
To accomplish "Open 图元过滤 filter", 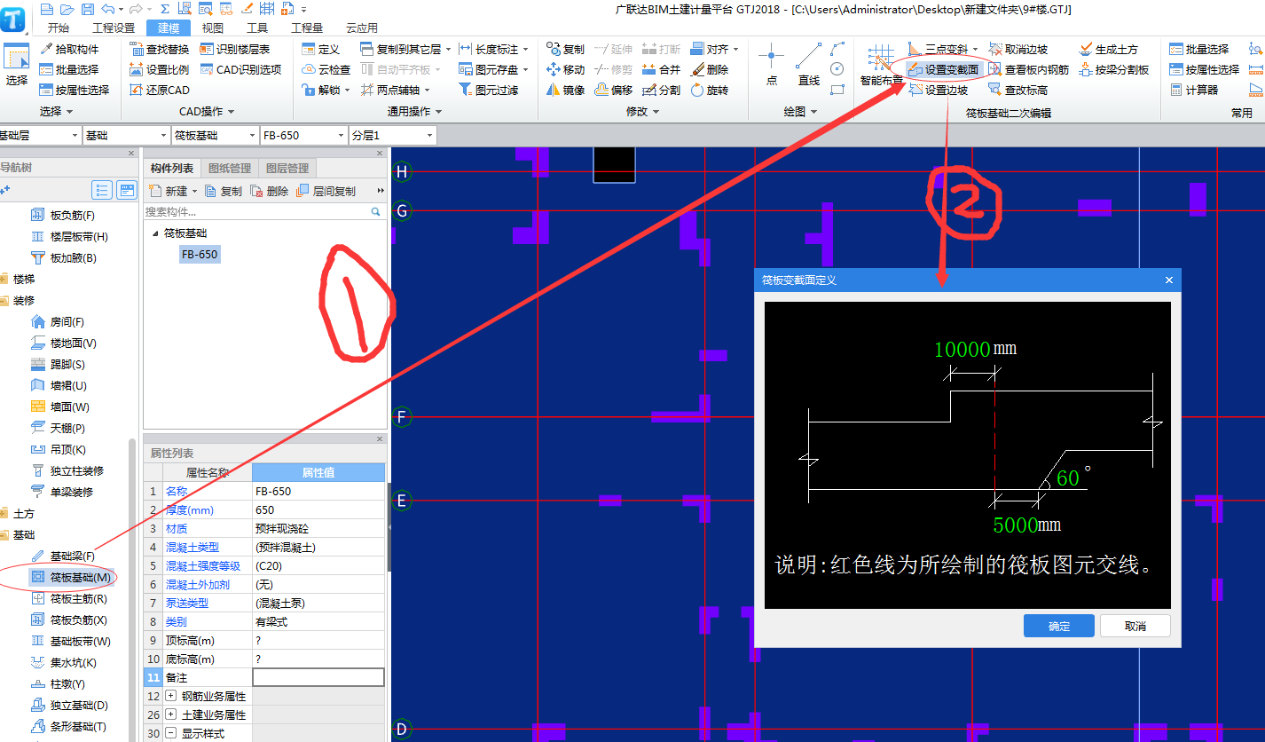I will click(x=487, y=90).
